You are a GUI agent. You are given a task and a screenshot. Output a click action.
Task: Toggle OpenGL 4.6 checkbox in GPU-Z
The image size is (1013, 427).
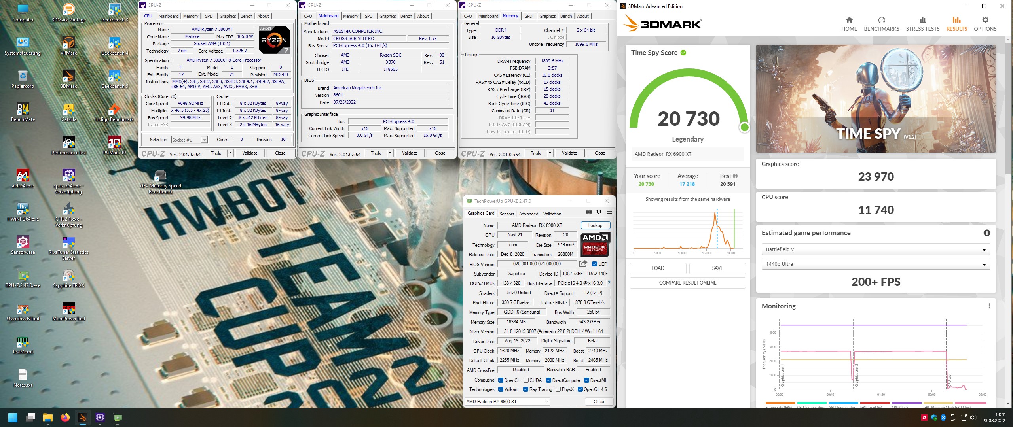point(580,389)
